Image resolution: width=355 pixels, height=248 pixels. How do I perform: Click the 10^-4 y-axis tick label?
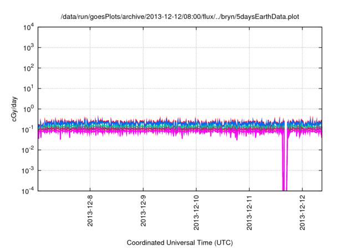click(28, 192)
